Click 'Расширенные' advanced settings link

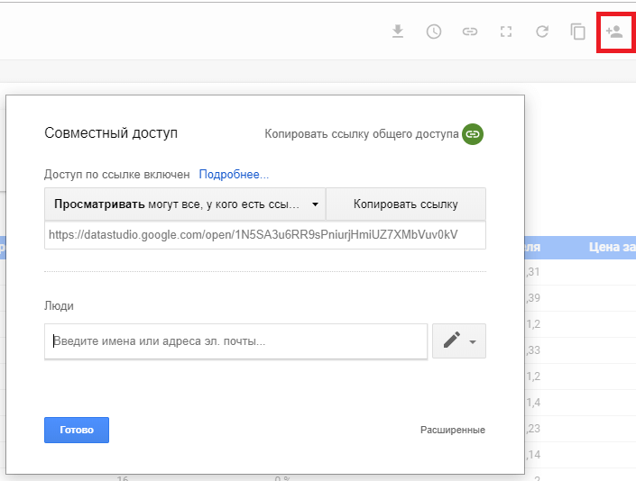pyautogui.click(x=452, y=431)
